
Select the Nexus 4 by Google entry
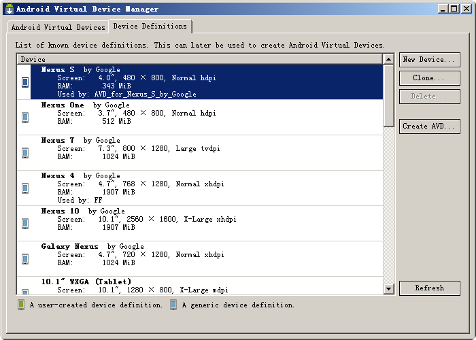pos(200,188)
